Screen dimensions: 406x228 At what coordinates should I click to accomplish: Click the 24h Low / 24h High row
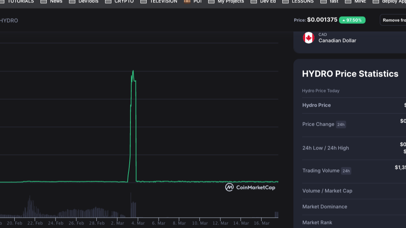point(354,148)
